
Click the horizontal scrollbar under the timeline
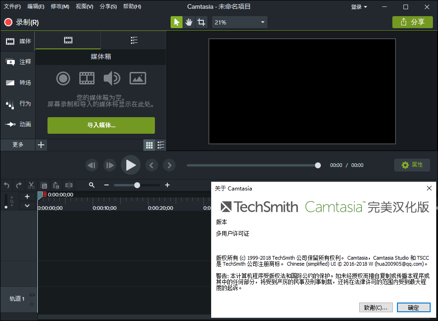coord(124,317)
